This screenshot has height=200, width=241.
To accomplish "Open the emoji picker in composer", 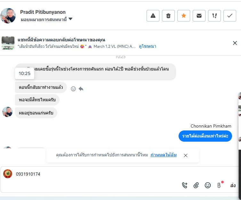I will [x=208, y=185].
